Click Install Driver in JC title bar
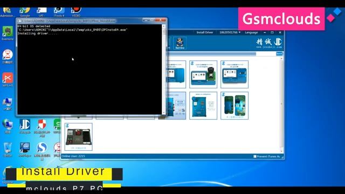 205,32
